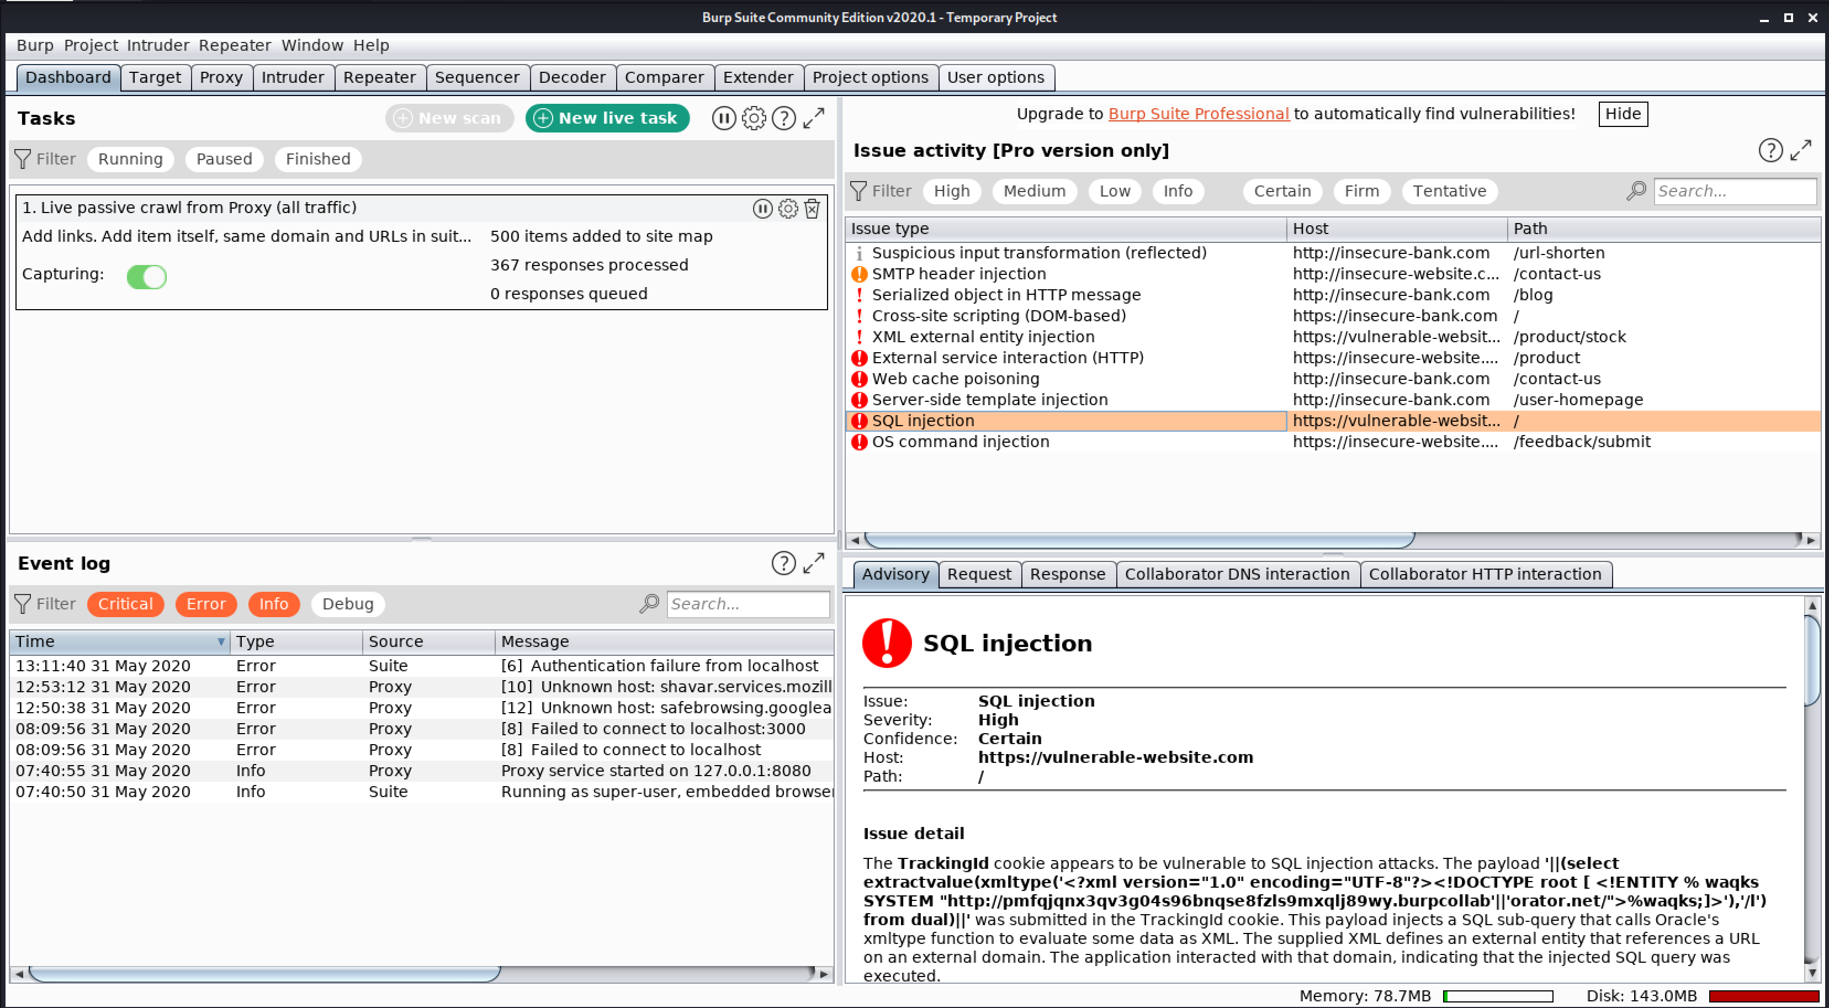The height and width of the screenshot is (1008, 1829).
Task: Click the New live task button
Action: click(607, 118)
